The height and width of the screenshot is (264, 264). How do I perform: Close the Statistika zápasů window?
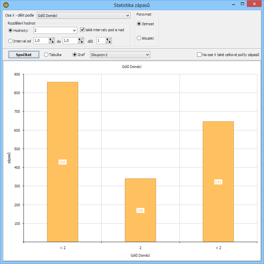coord(254,4)
